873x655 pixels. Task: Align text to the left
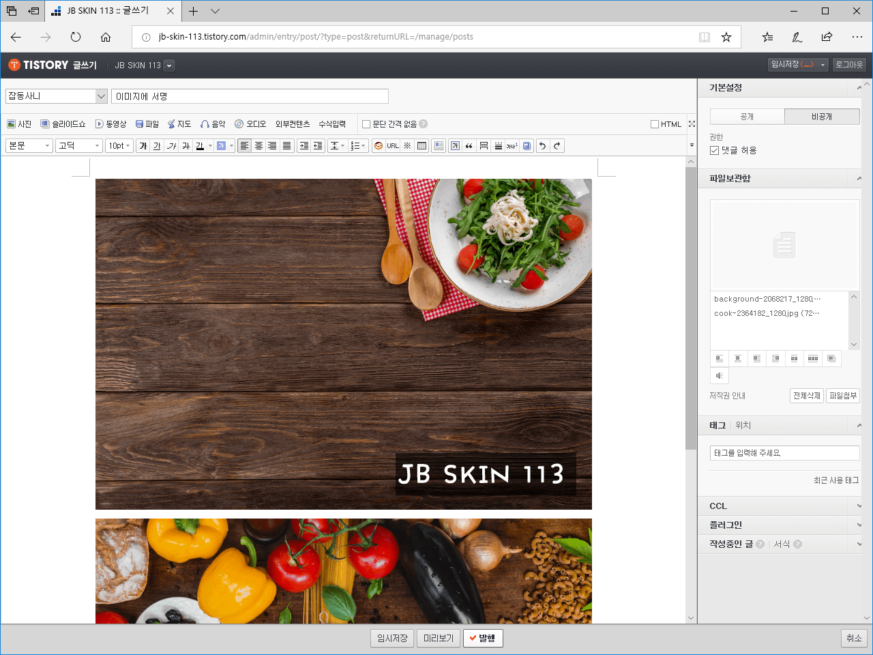tap(244, 146)
